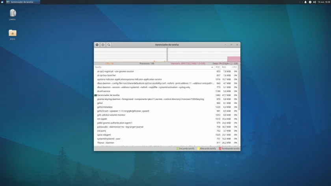Click the clock showing 16 out
Image resolution: width=331 pixels, height=186 pixels.
(x=324, y=2)
